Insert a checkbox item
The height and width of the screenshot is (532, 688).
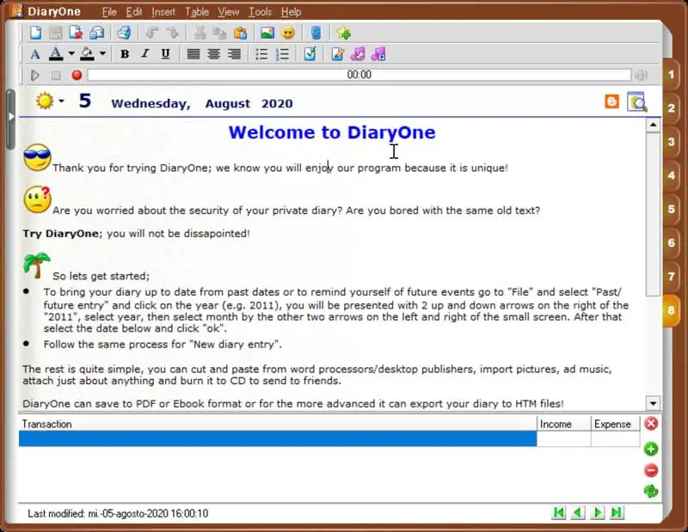click(310, 54)
